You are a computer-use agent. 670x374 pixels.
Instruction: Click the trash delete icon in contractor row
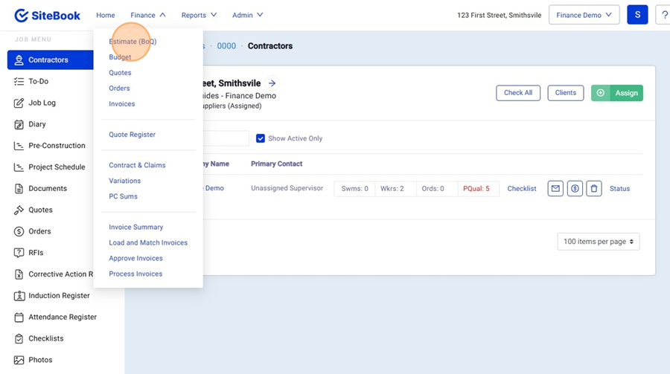tap(593, 189)
